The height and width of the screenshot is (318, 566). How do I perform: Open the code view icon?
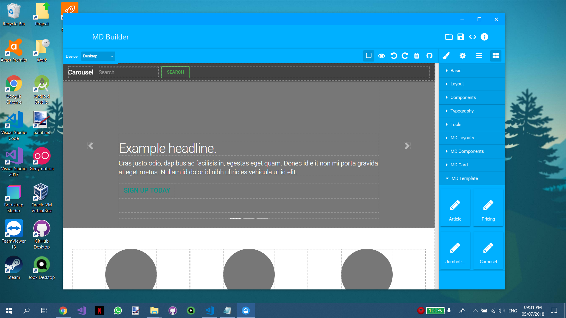(473, 37)
